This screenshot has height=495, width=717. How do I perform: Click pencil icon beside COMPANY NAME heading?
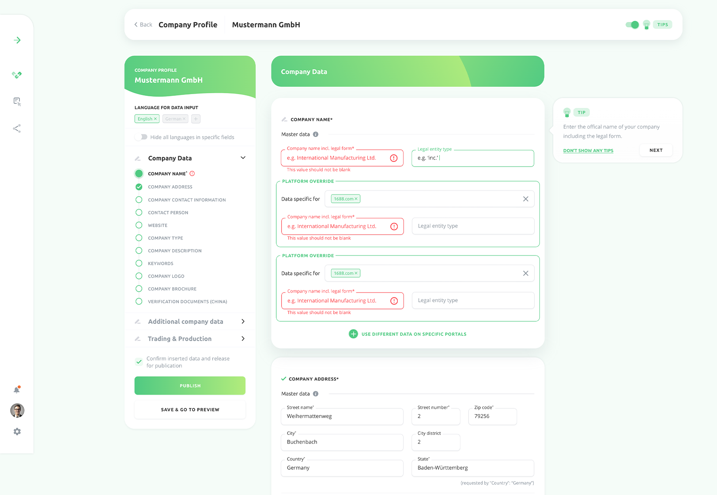pos(284,119)
